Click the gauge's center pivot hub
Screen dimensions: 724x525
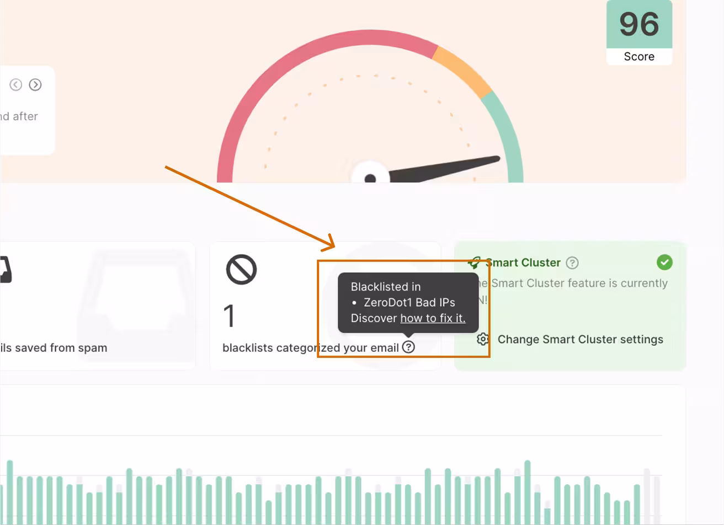tap(370, 178)
